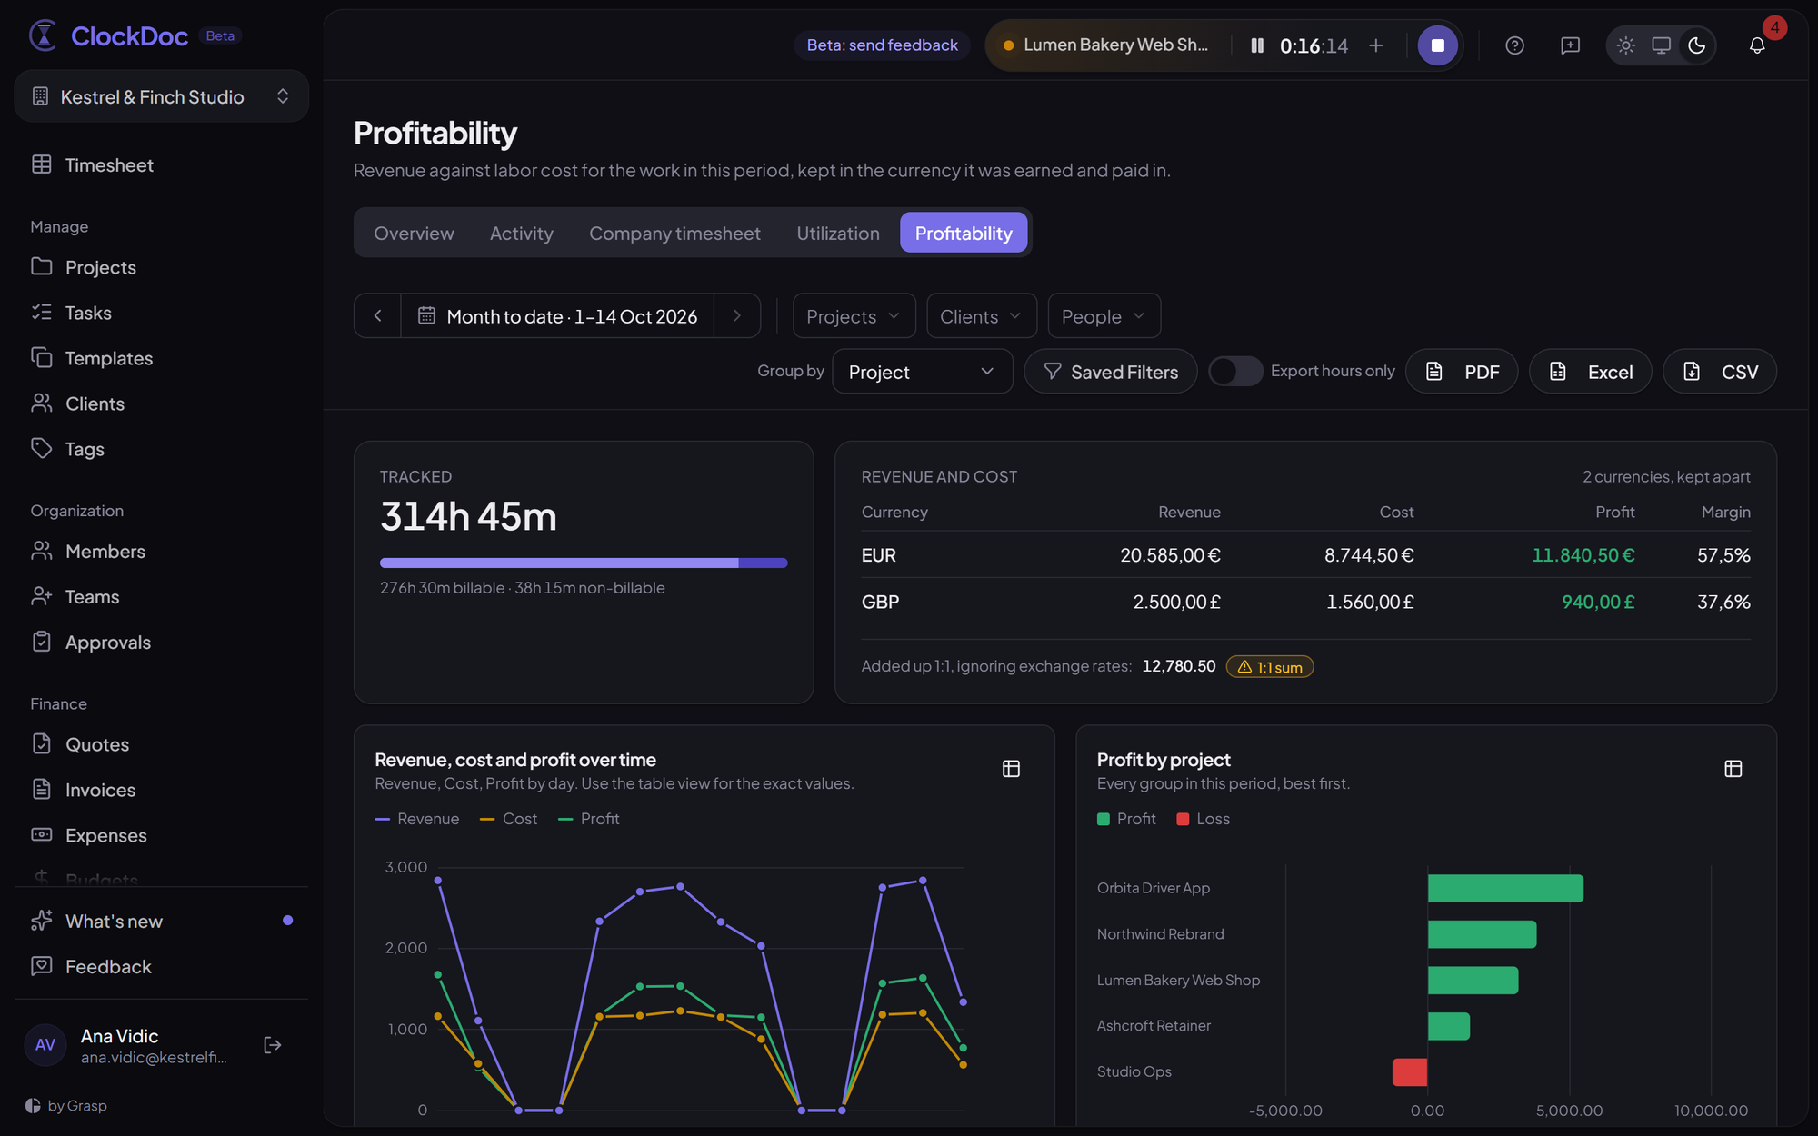Switch to dark theme moon icon

coord(1697,45)
